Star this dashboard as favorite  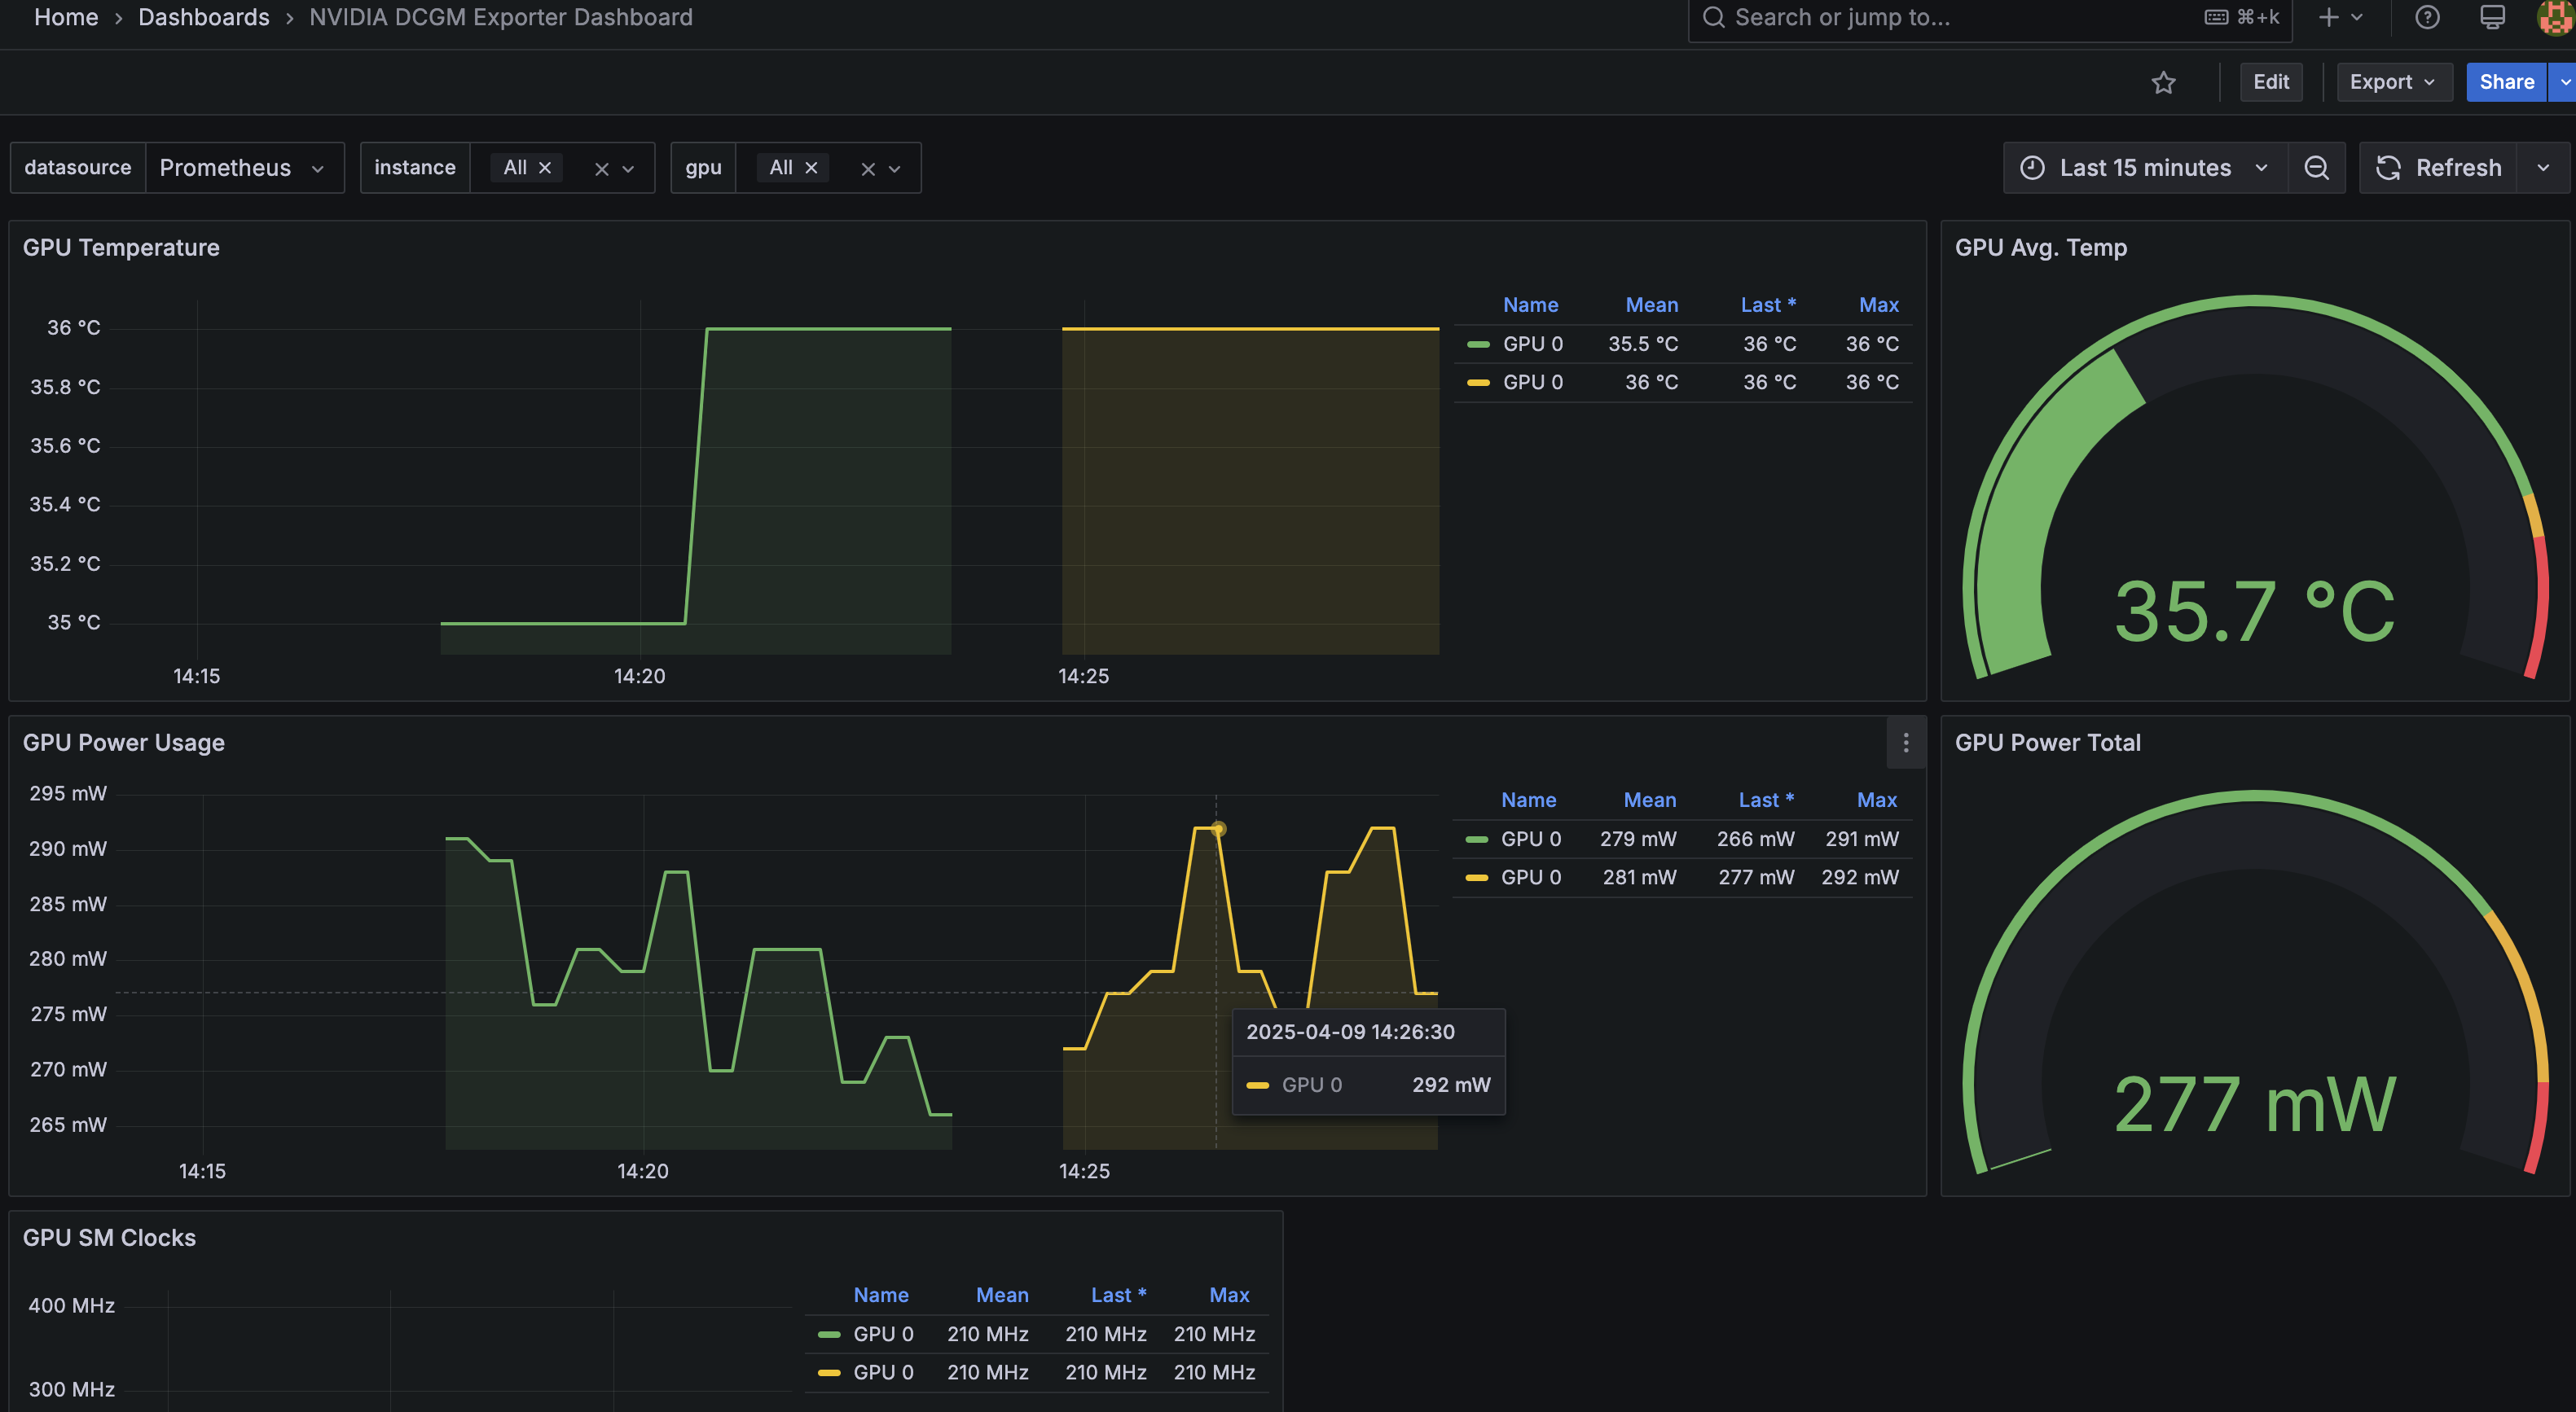click(2164, 82)
